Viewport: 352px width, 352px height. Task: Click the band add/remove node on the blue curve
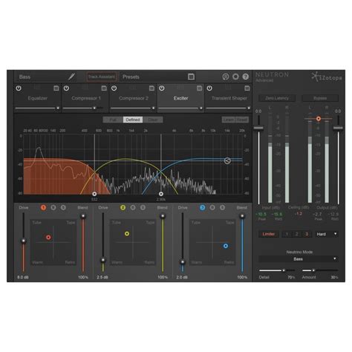tap(227, 161)
